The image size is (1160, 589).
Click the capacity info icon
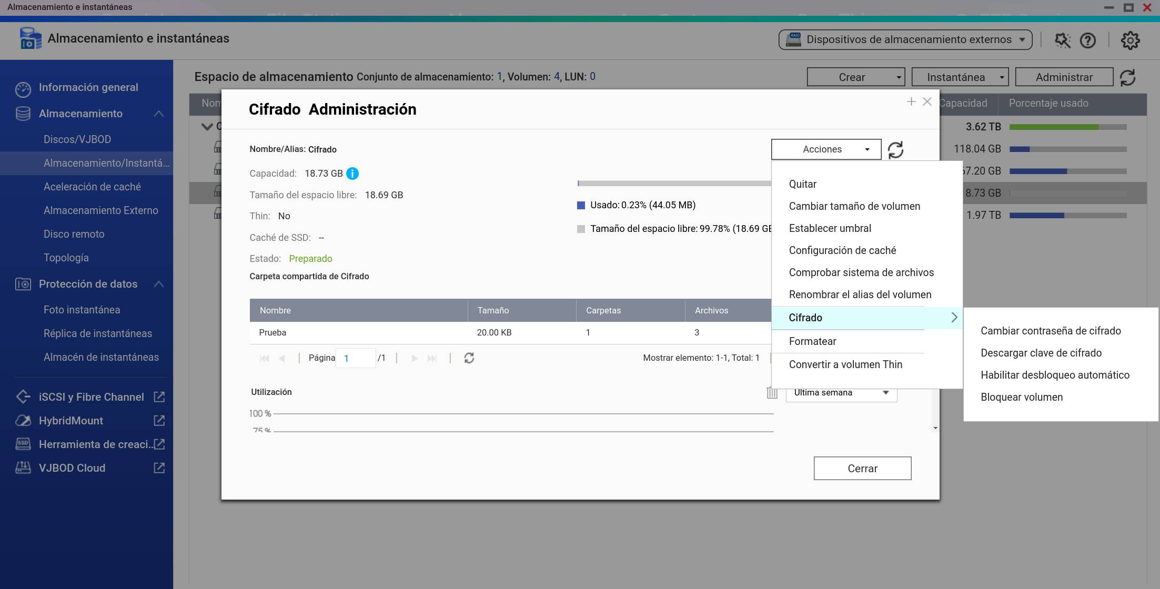[x=352, y=174]
